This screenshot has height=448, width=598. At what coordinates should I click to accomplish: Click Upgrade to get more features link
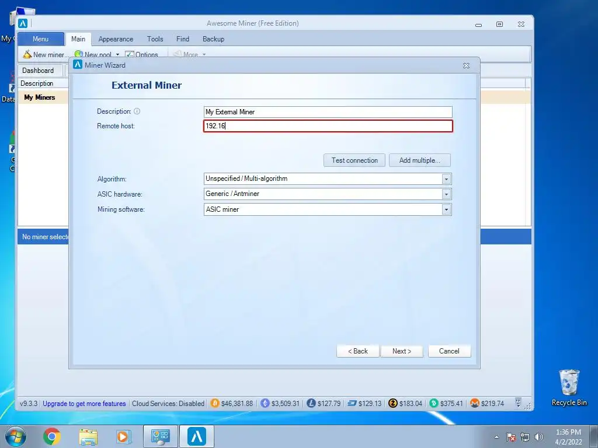pos(84,404)
